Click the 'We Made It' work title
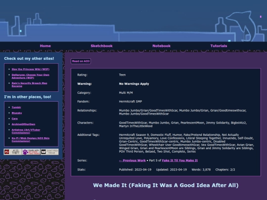This screenshot has width=267, height=200. tap(166, 185)
